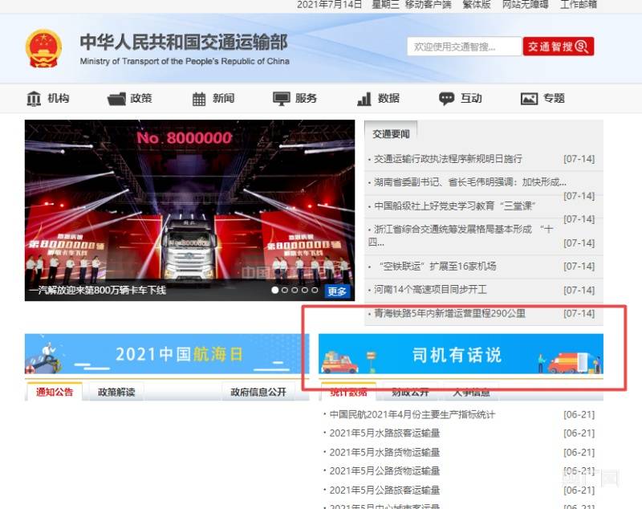Type in the 欢迎使用交通智搜 search field
This screenshot has width=642, height=509.
pos(463,47)
